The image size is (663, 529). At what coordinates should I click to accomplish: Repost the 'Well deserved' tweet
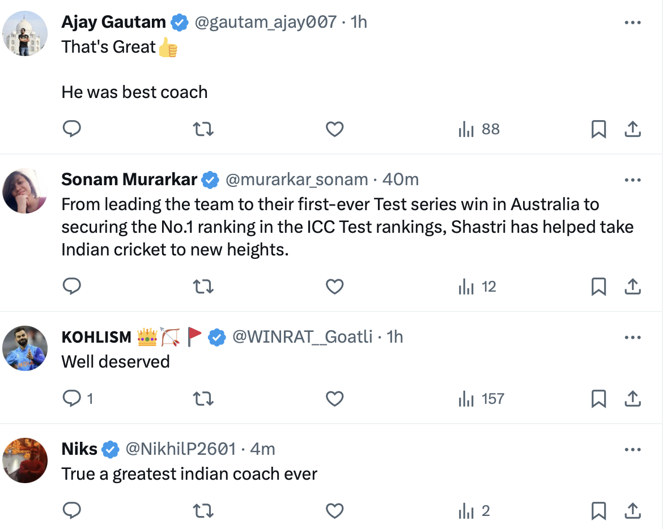point(203,399)
